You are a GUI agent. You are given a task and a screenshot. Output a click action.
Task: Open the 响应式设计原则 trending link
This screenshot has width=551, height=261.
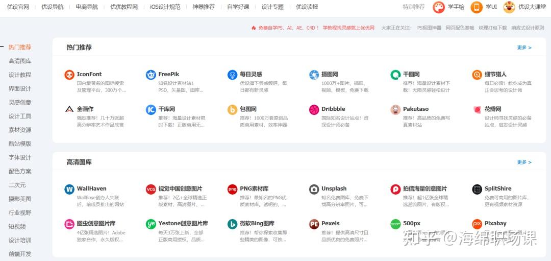tap(528, 28)
